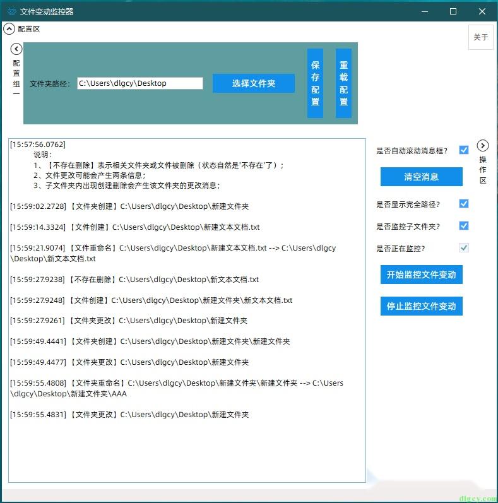The height and width of the screenshot is (503, 498).
Task: Click the 选择文件夹 button
Action: 254,83
